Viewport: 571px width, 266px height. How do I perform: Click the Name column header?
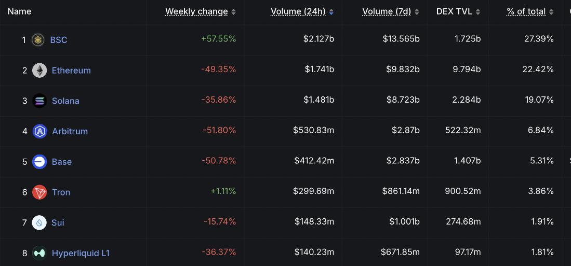coord(19,11)
